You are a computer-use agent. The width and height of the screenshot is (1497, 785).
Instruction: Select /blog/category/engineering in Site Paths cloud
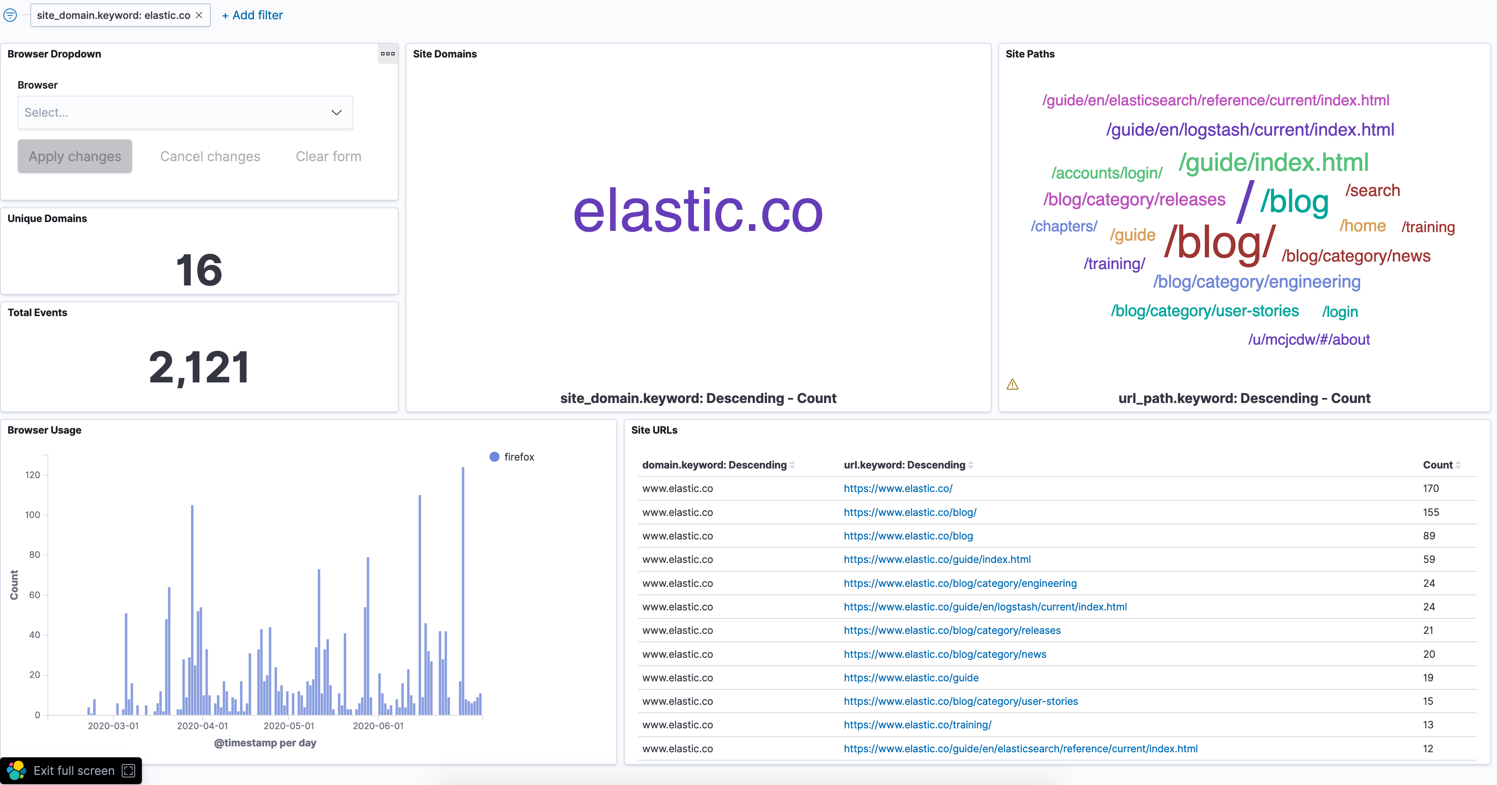pos(1256,282)
